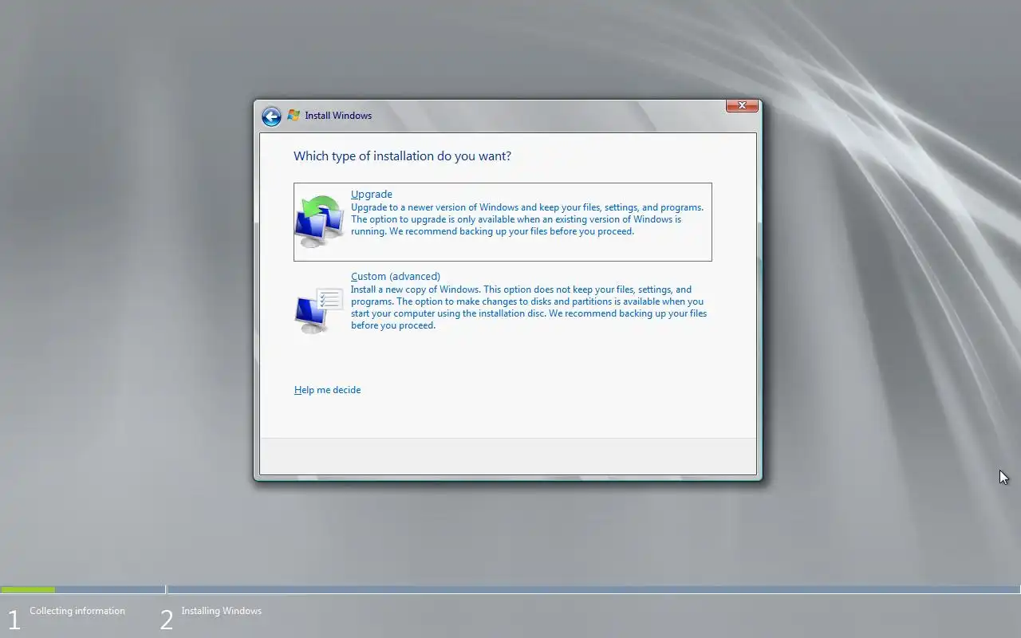
Task: Open the Help me decide link
Action: pos(327,390)
